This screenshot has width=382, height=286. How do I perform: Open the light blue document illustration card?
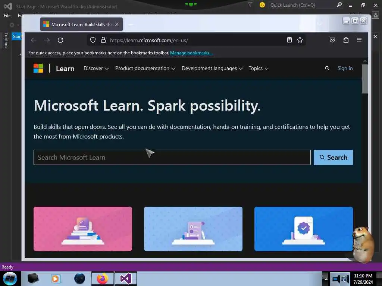[193, 229]
